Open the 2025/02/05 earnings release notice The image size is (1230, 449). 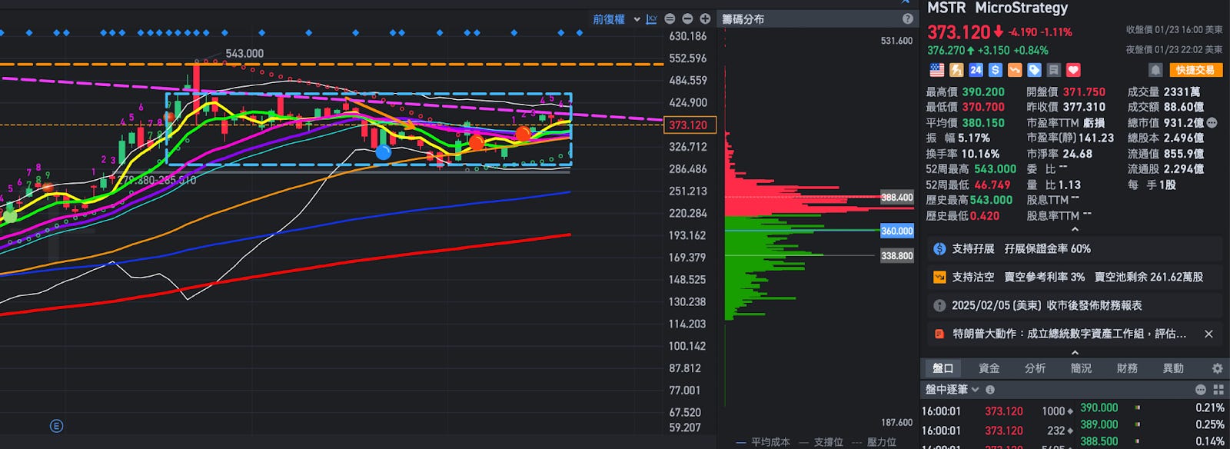point(1075,305)
